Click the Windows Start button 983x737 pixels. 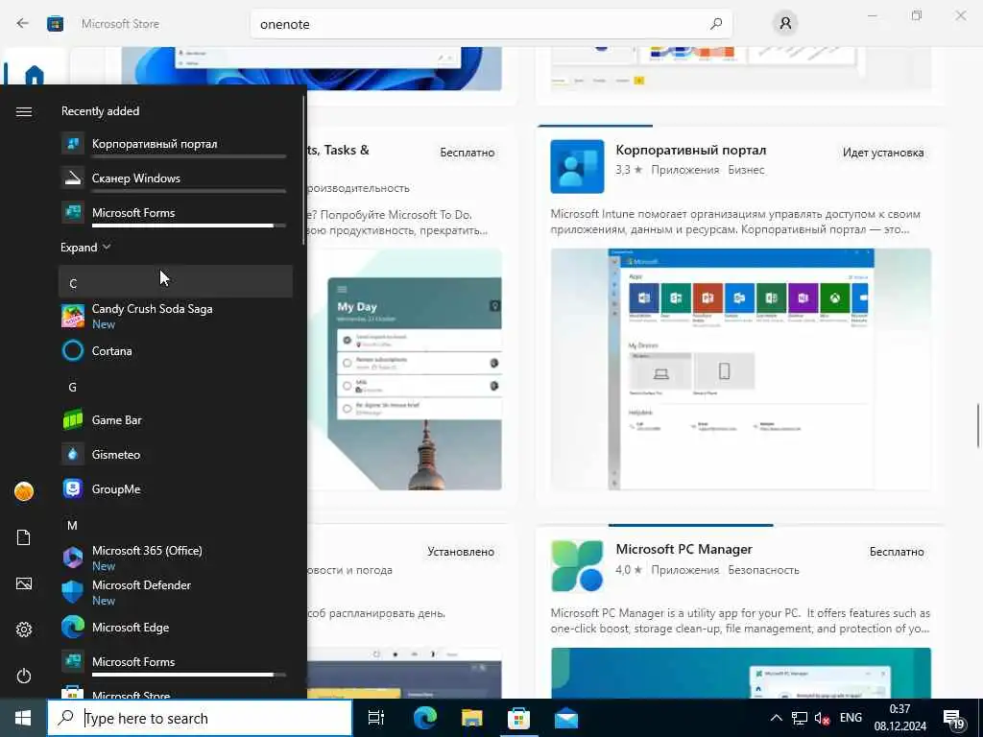pos(23,718)
